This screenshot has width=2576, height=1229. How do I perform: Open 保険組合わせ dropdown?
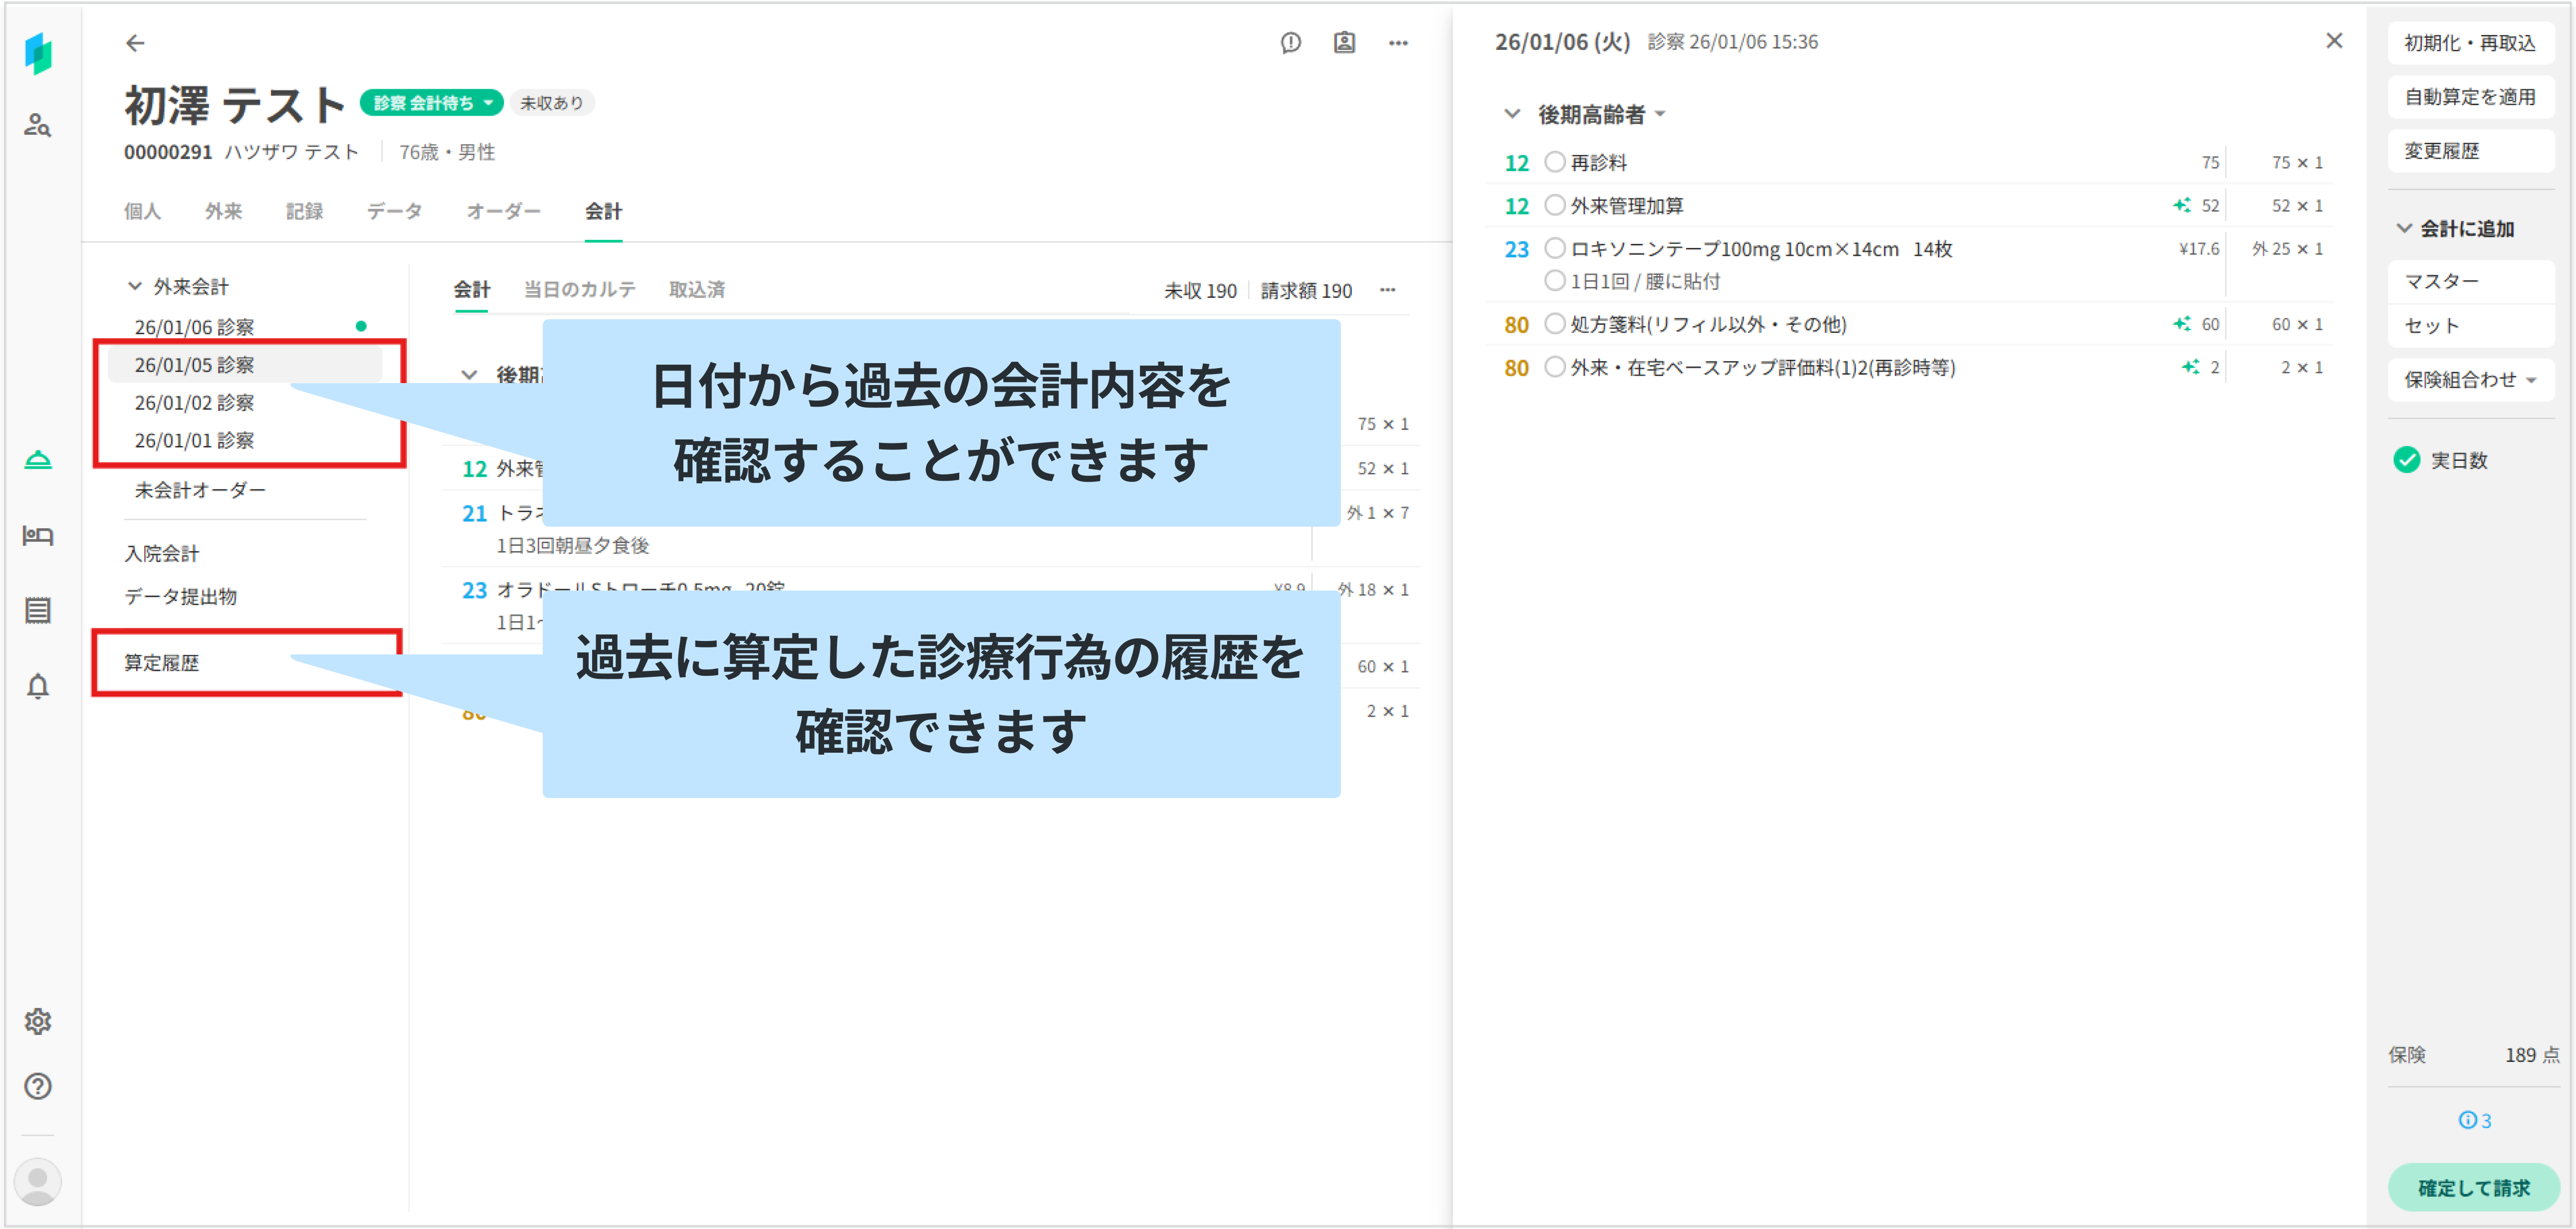[2470, 380]
